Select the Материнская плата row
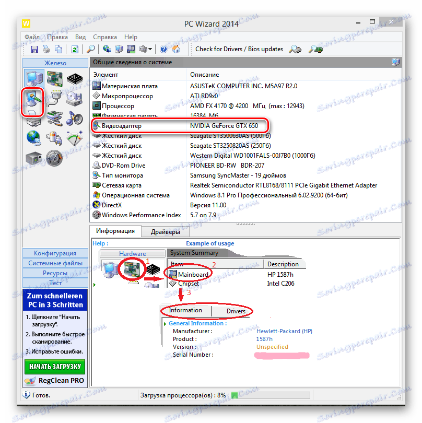 tap(245, 86)
